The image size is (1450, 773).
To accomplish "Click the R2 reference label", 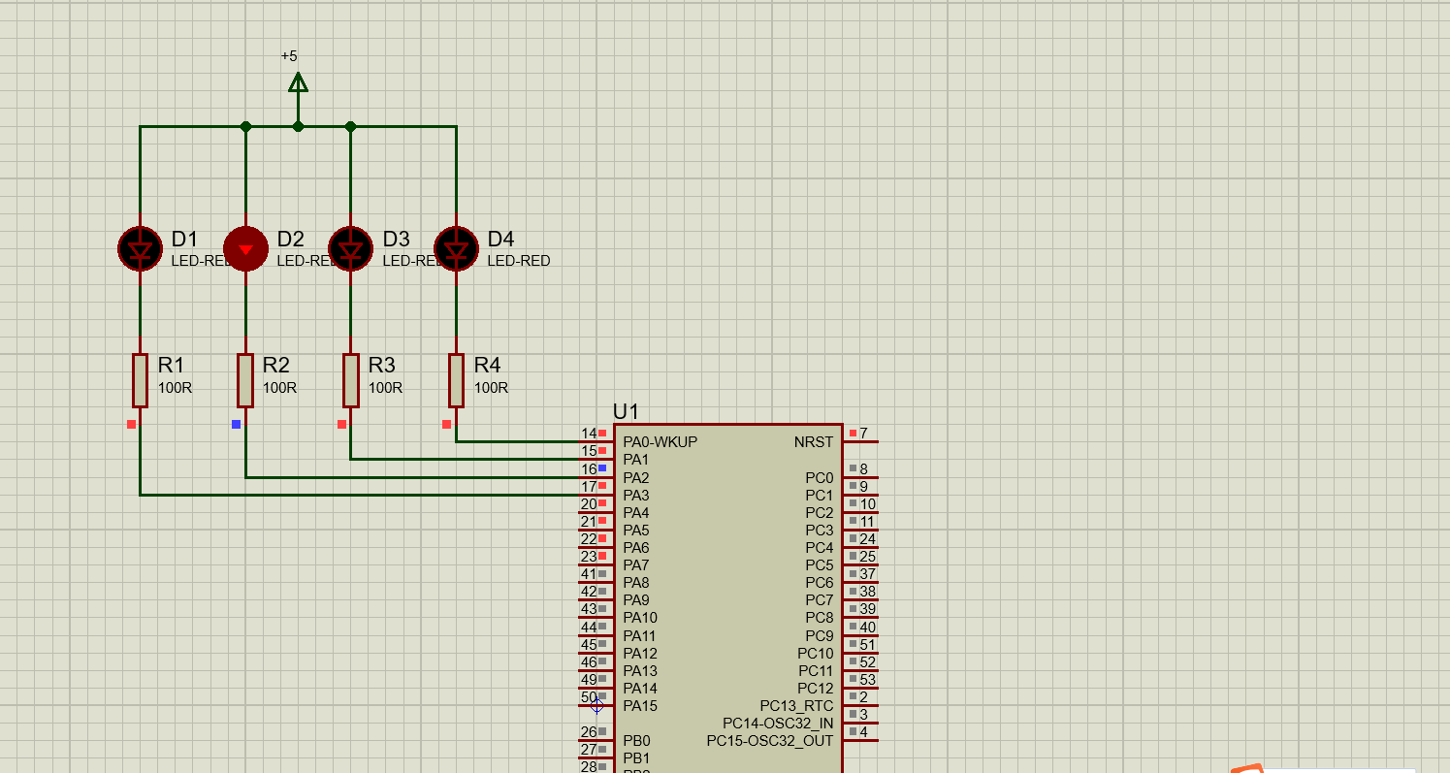I will pyautogui.click(x=276, y=365).
